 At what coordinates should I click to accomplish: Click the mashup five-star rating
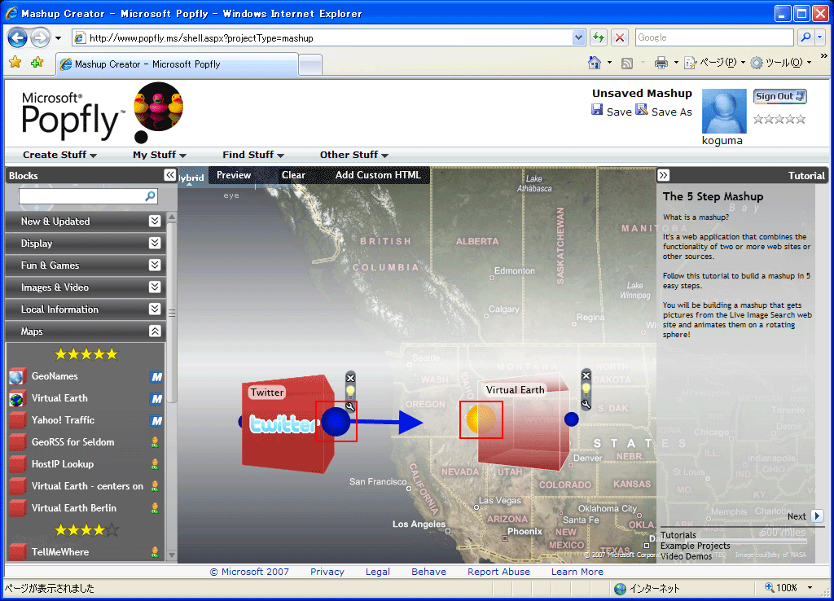[x=779, y=119]
